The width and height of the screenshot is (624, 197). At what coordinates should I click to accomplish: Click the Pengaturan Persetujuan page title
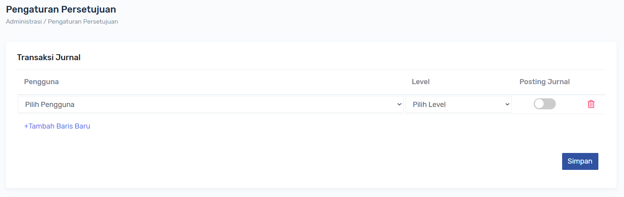(x=61, y=9)
